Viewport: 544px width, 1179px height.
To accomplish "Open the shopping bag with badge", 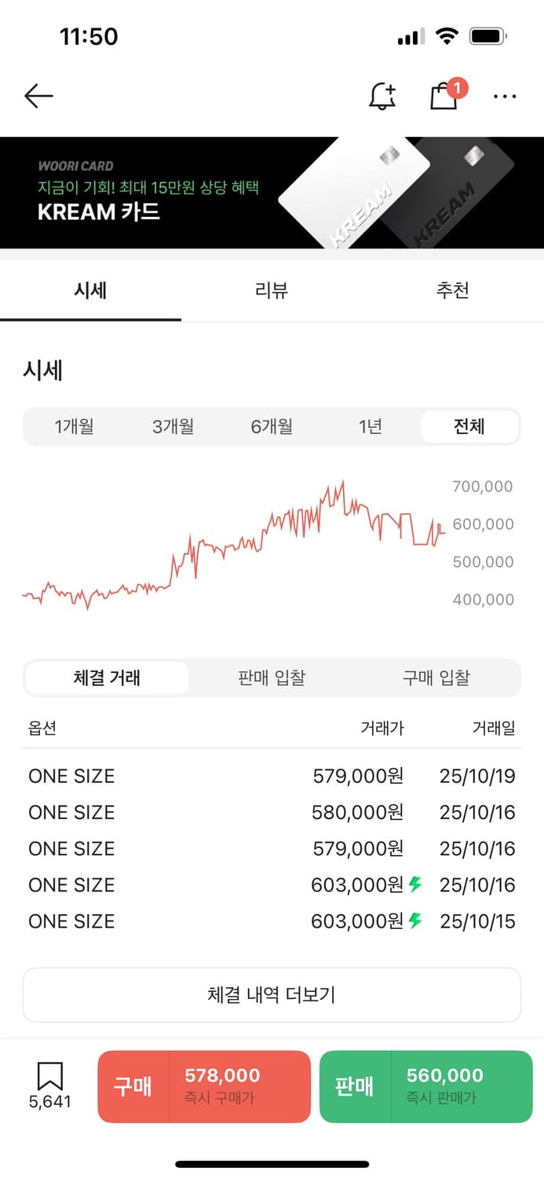I will pos(444,96).
